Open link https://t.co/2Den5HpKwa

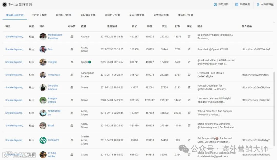pyautogui.click(x=256, y=87)
